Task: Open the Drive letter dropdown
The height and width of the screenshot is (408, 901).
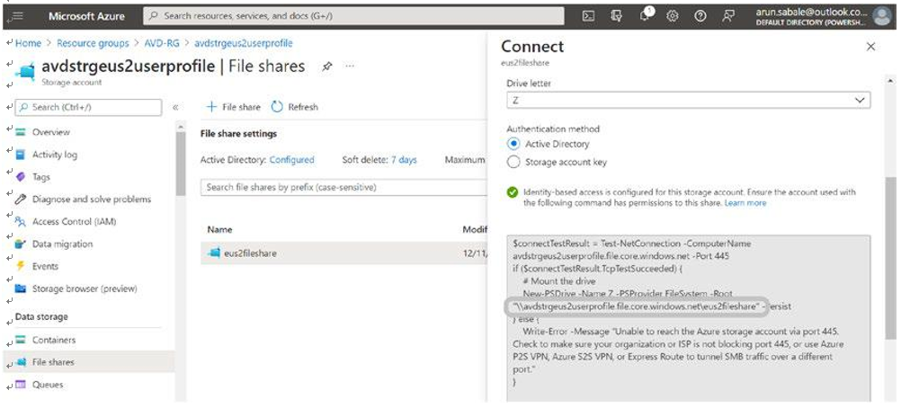Action: pos(689,100)
